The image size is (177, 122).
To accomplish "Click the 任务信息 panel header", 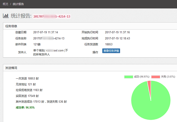I will pos(11,26).
